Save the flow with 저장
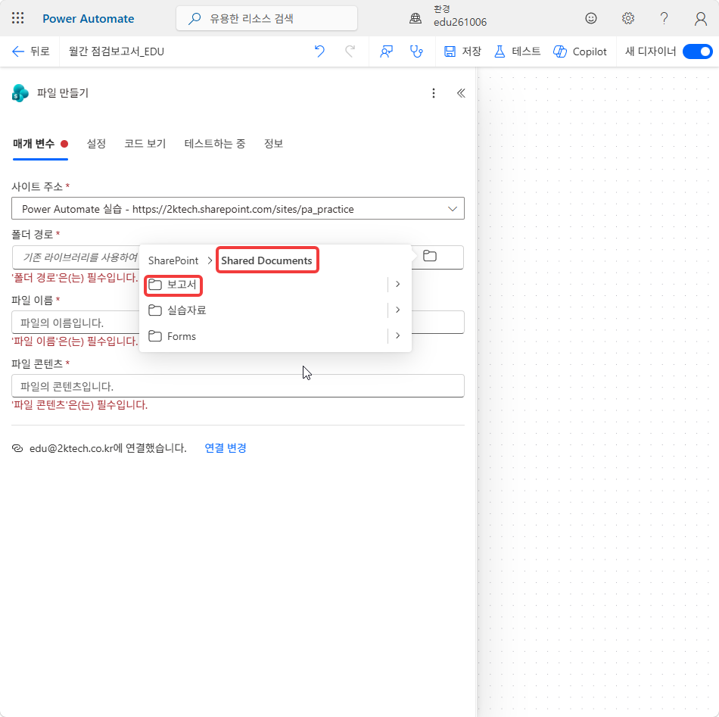719x717 pixels. pos(462,51)
